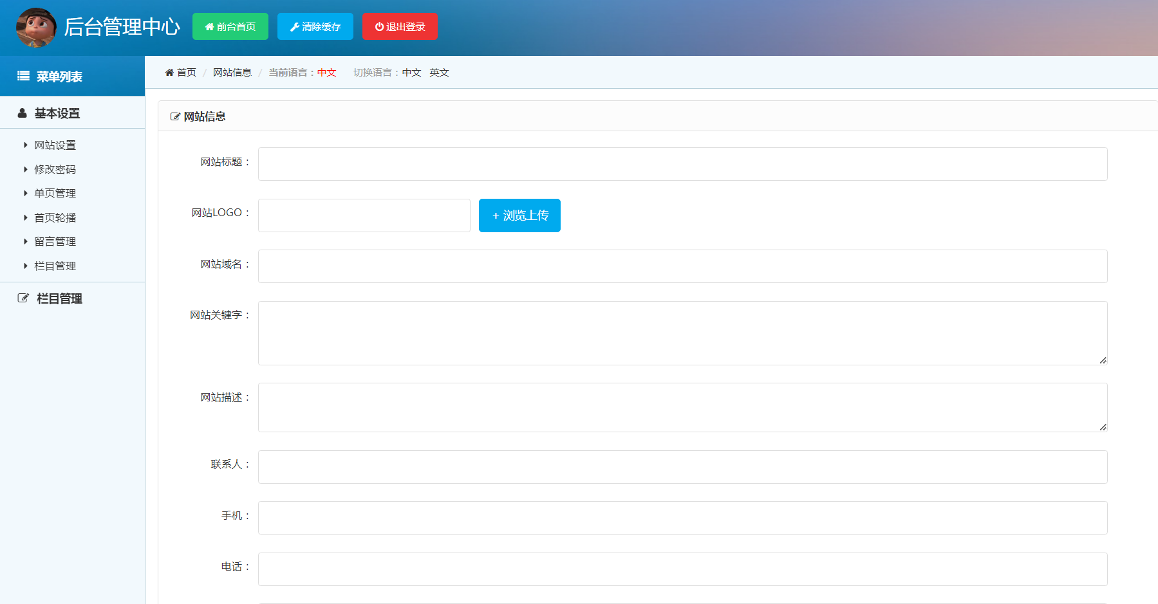
Task: Click the edit icon in 网站信息 panel header
Action: (174, 116)
